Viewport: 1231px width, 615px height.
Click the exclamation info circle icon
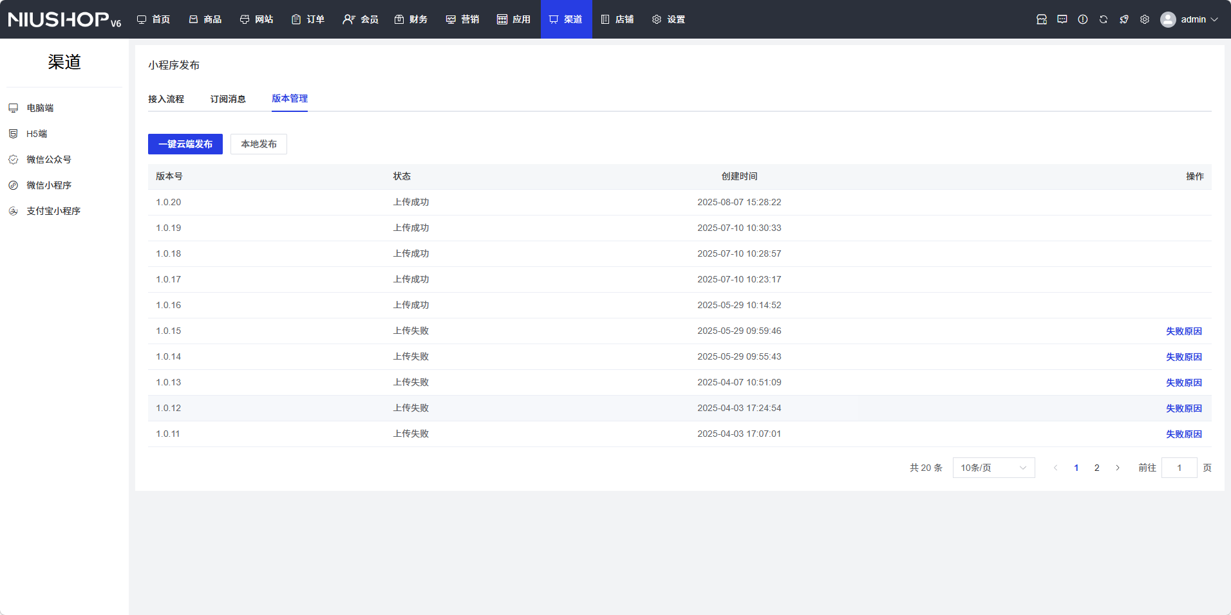[1083, 19]
